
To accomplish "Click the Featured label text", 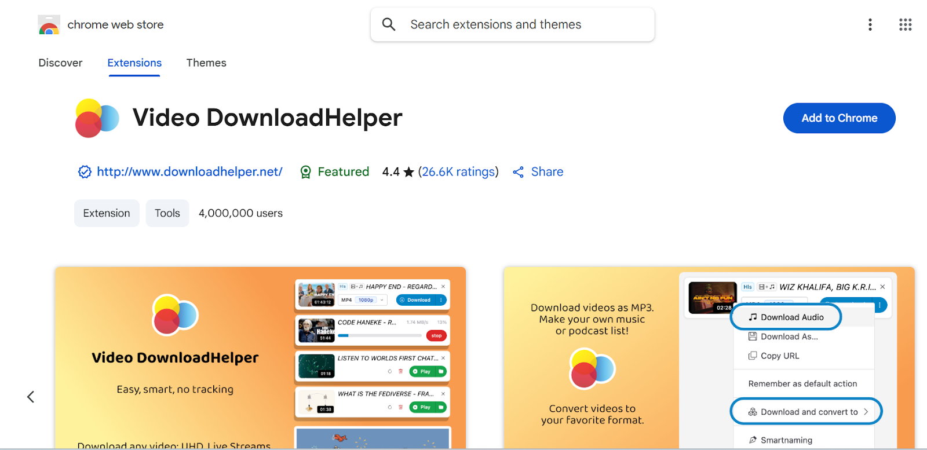I will [x=344, y=172].
